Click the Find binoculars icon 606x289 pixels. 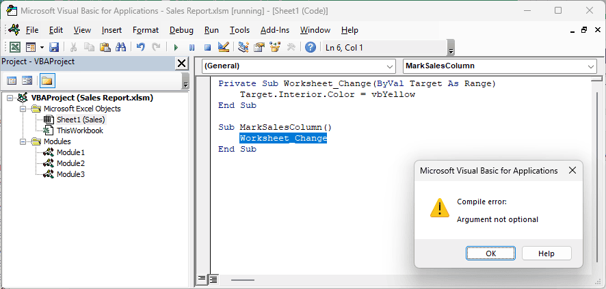(121, 47)
